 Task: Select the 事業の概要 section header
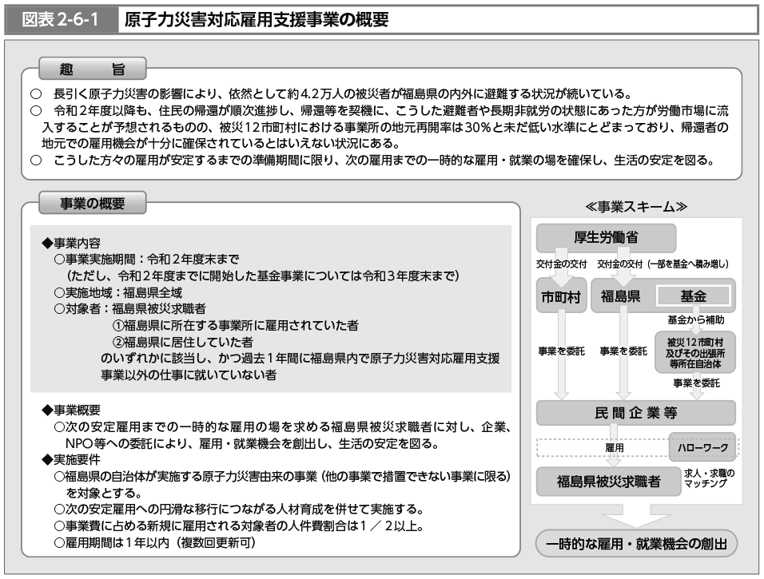[x=93, y=203]
